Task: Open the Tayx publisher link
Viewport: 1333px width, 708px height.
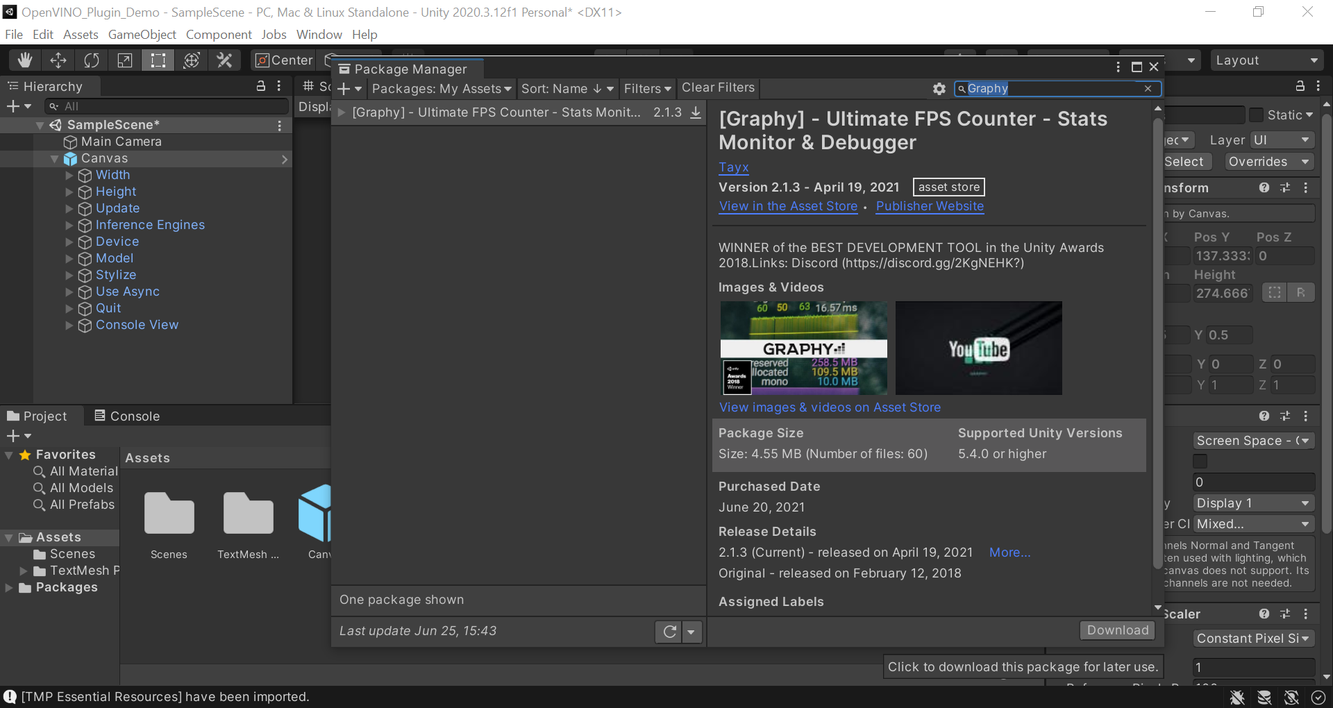Action: (734, 167)
